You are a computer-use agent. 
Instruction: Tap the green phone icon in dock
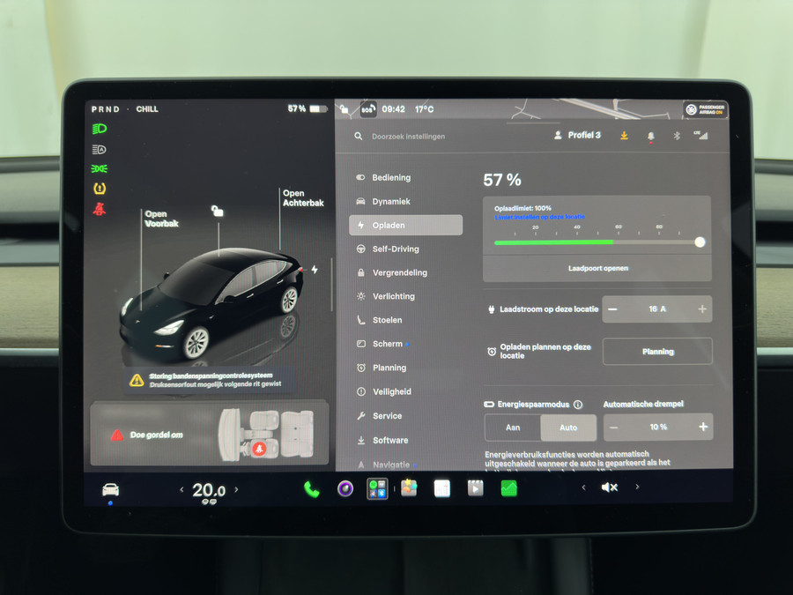[x=312, y=488]
